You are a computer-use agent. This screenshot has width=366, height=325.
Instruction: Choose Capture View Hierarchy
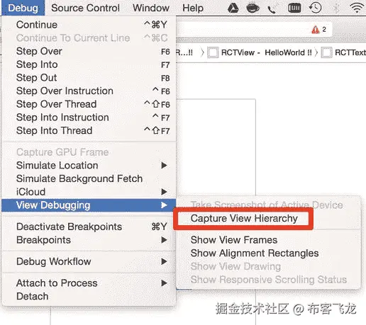tap(244, 218)
